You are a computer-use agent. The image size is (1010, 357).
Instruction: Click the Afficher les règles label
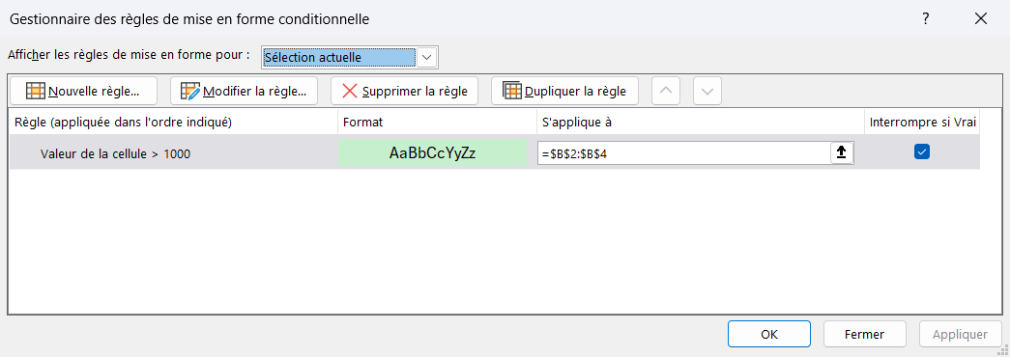[x=129, y=55]
